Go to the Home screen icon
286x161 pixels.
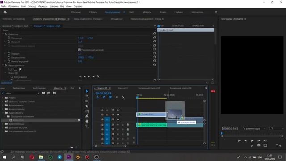(5, 12)
